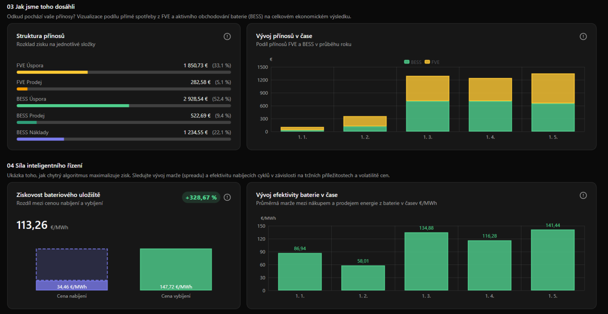Click the "BESS Prodej" row label
Image resolution: width=608 pixels, height=314 pixels.
pos(30,116)
